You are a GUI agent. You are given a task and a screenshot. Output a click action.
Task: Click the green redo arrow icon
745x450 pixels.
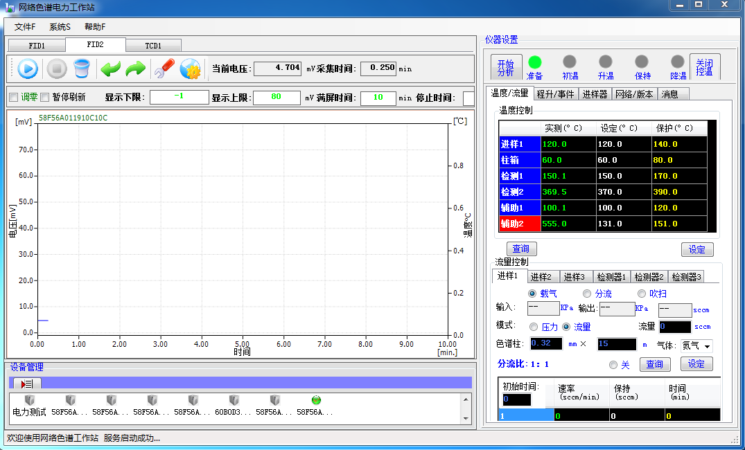(135, 69)
